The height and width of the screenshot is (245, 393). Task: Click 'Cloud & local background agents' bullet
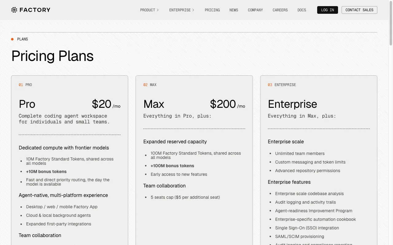point(58,216)
